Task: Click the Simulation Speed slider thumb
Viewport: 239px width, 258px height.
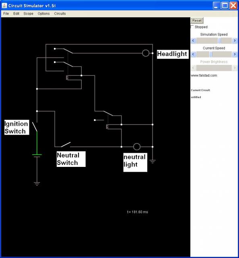Action: click(x=219, y=40)
